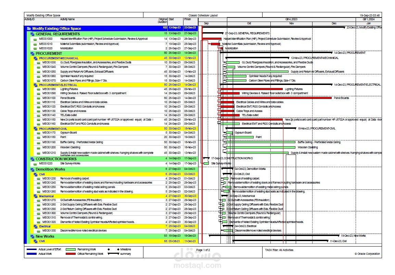Click the Qtr 4, 2023 timescale header
395x275 pixels.
point(292,19)
